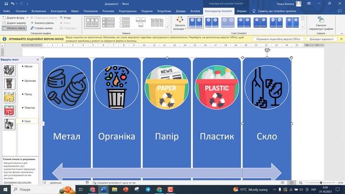Toggle the text pane side arrow tab
The width and height of the screenshot is (345, 194).
43,123
